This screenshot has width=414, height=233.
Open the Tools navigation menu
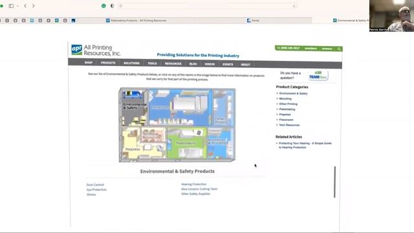(x=152, y=63)
